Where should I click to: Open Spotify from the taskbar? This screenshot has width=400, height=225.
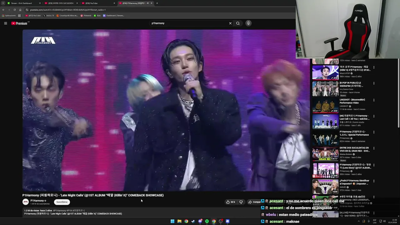[207, 221]
